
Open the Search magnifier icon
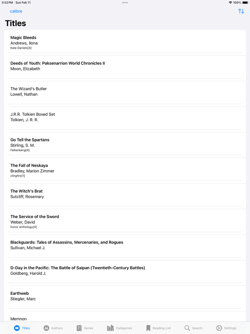coord(187,328)
